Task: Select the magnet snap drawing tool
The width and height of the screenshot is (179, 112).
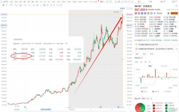Action: tap(44, 5)
